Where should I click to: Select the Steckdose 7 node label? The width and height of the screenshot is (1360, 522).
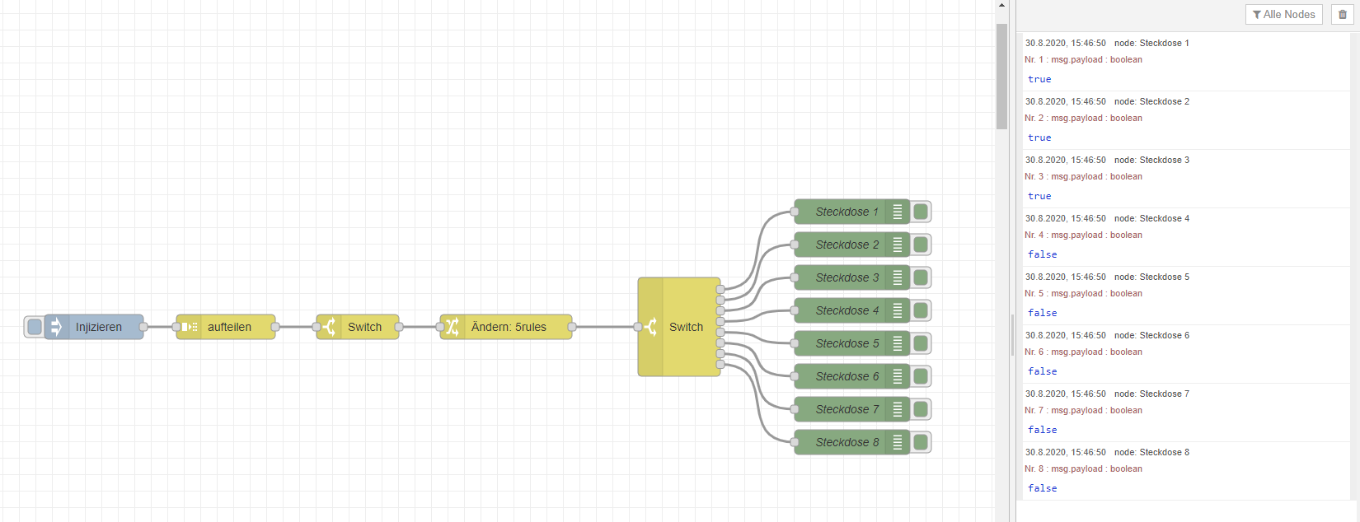pos(847,409)
